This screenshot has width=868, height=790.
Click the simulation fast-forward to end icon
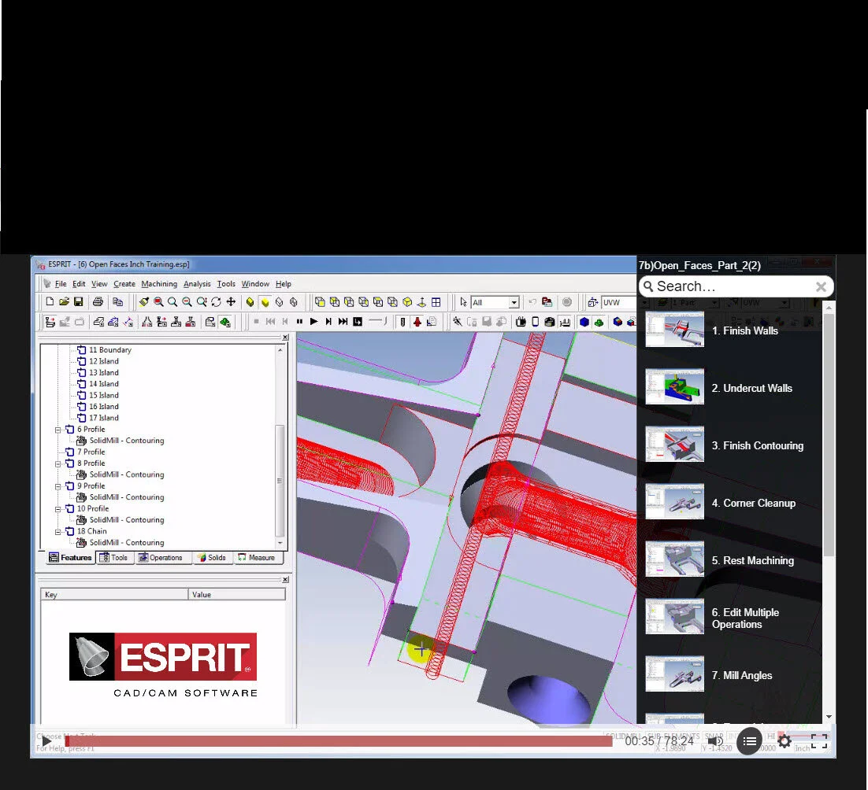pyautogui.click(x=343, y=322)
